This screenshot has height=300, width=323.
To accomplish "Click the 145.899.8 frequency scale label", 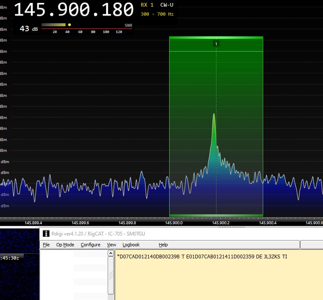I will click(127, 223).
